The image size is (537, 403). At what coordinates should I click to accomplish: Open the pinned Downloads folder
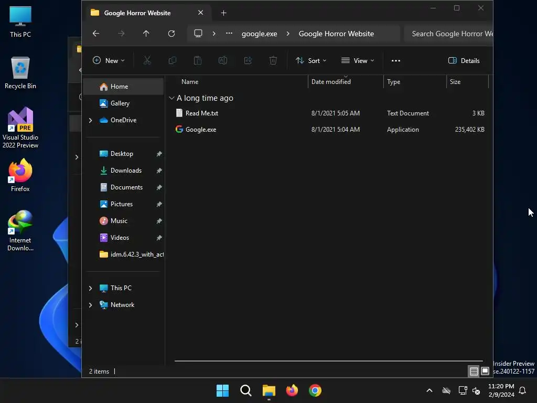point(123,171)
